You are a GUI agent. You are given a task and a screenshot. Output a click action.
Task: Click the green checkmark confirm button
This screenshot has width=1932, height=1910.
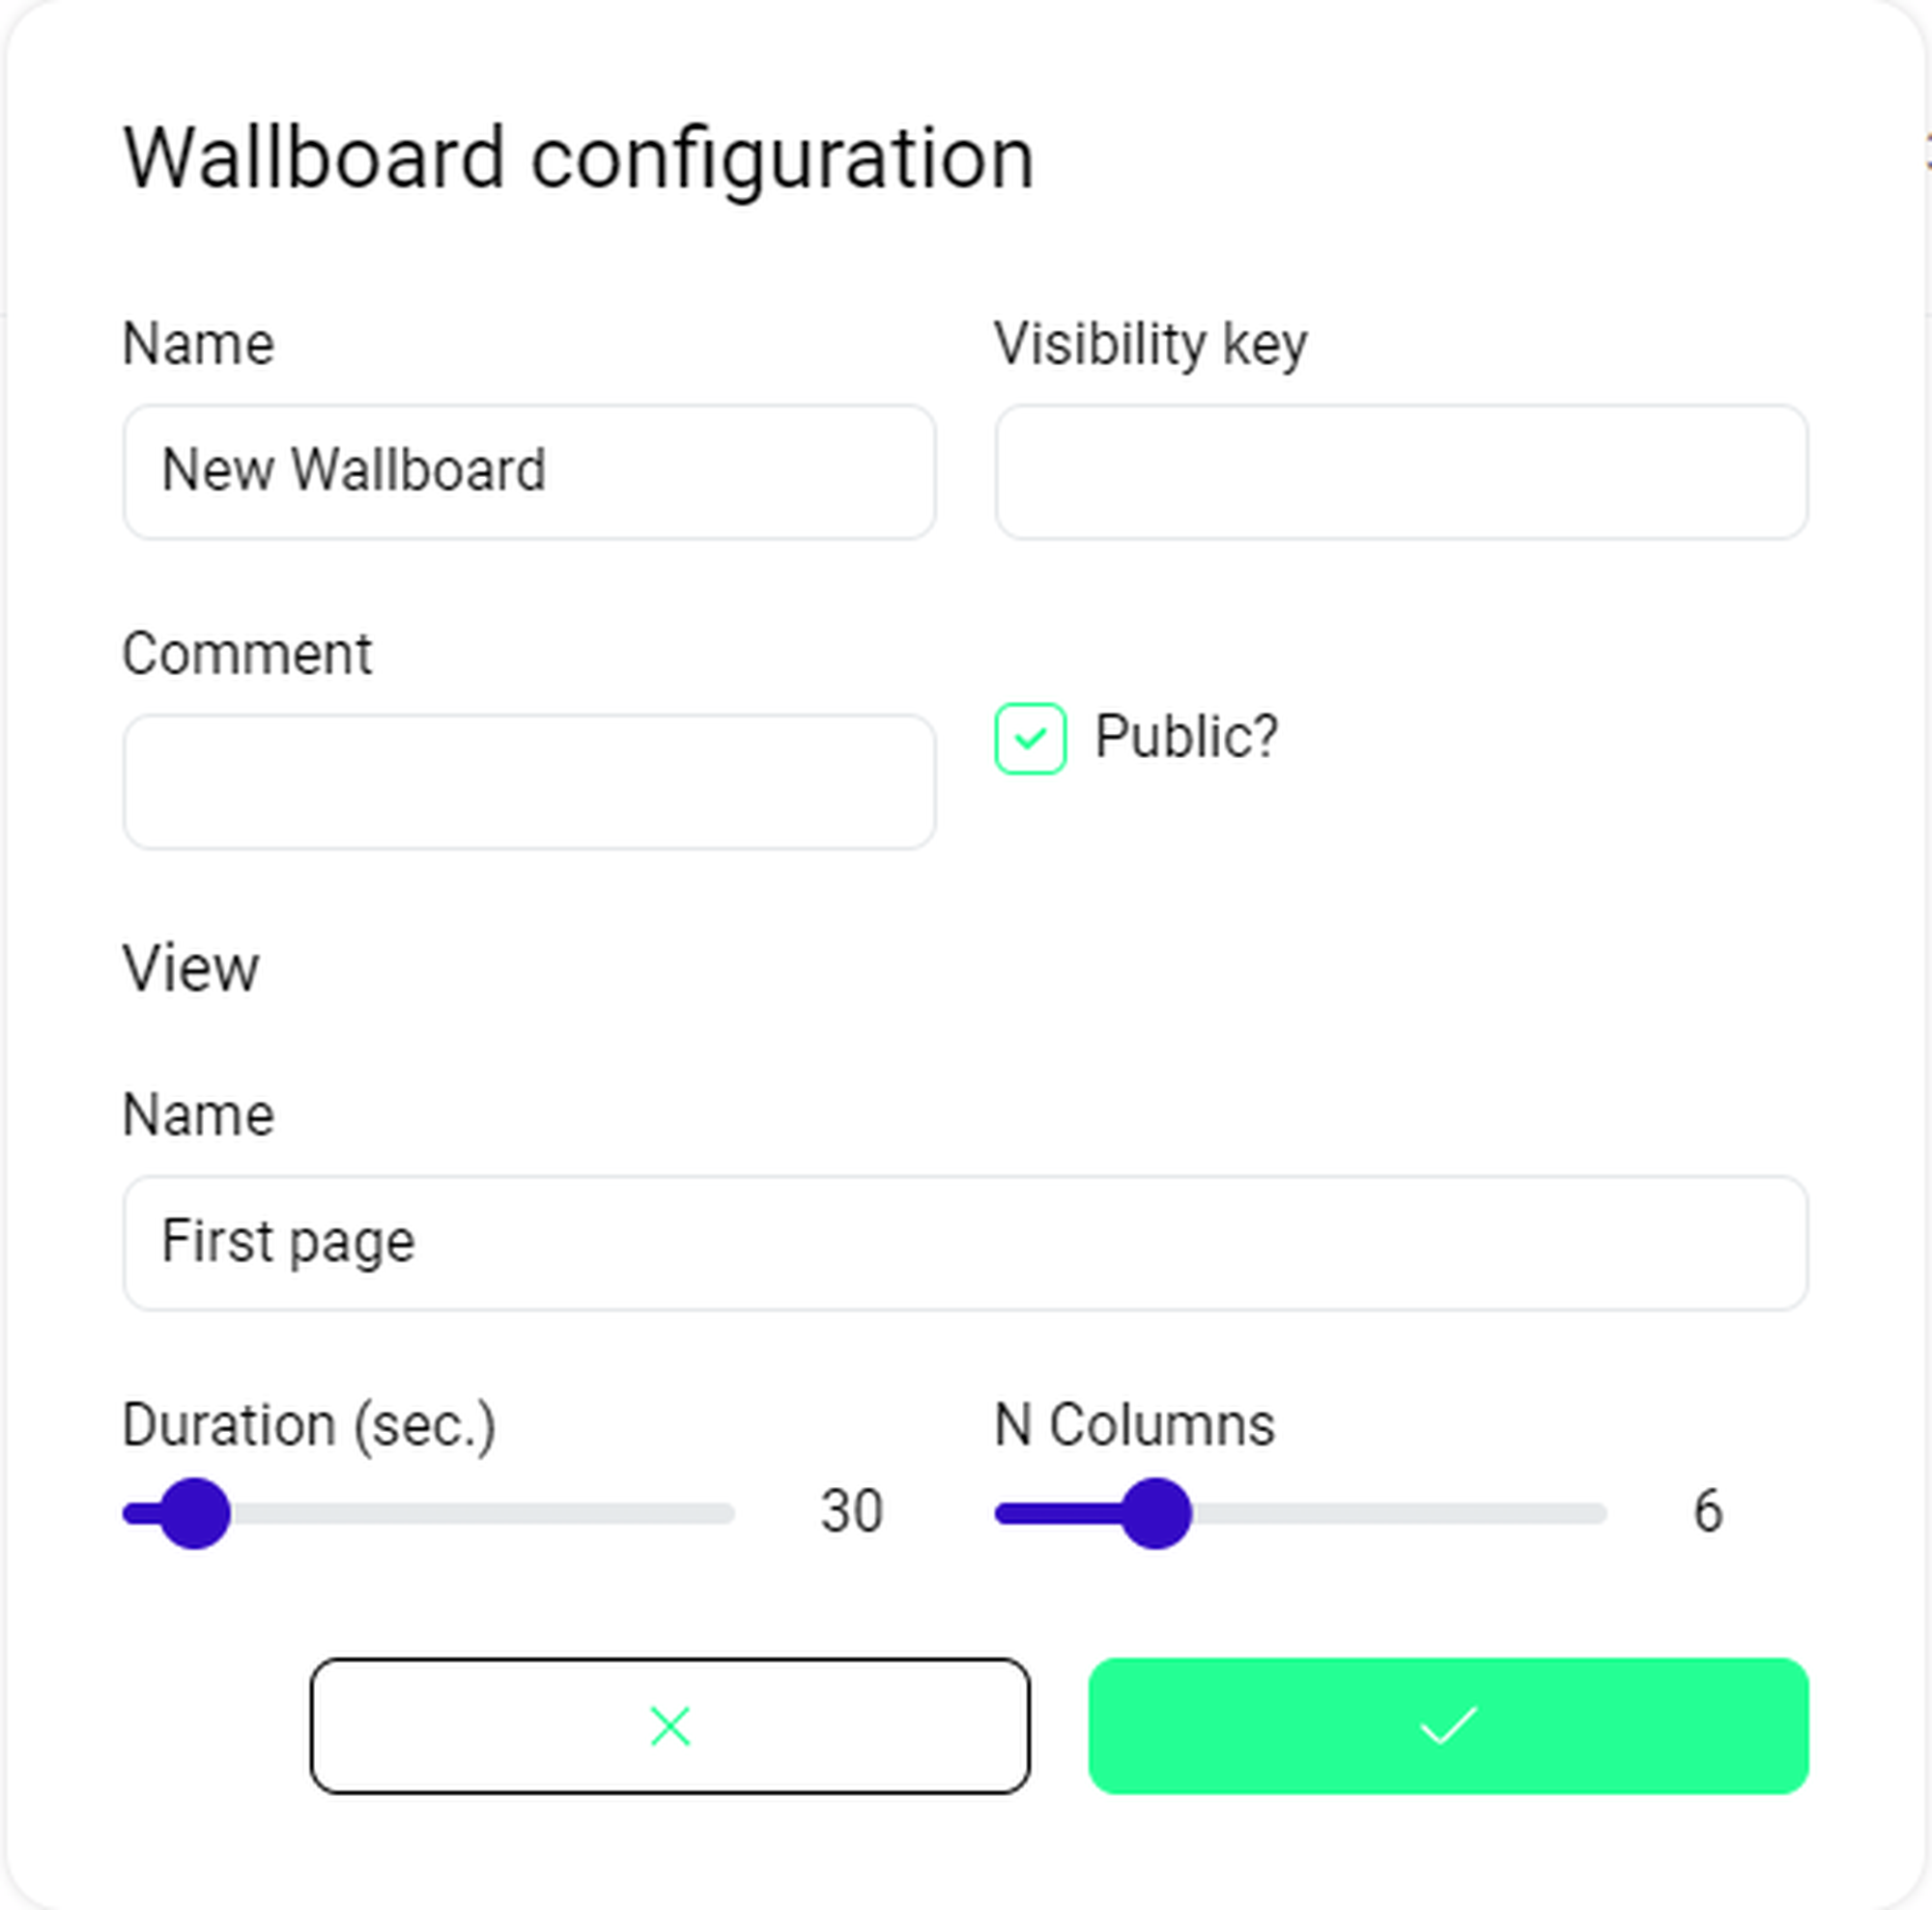pos(1447,1727)
